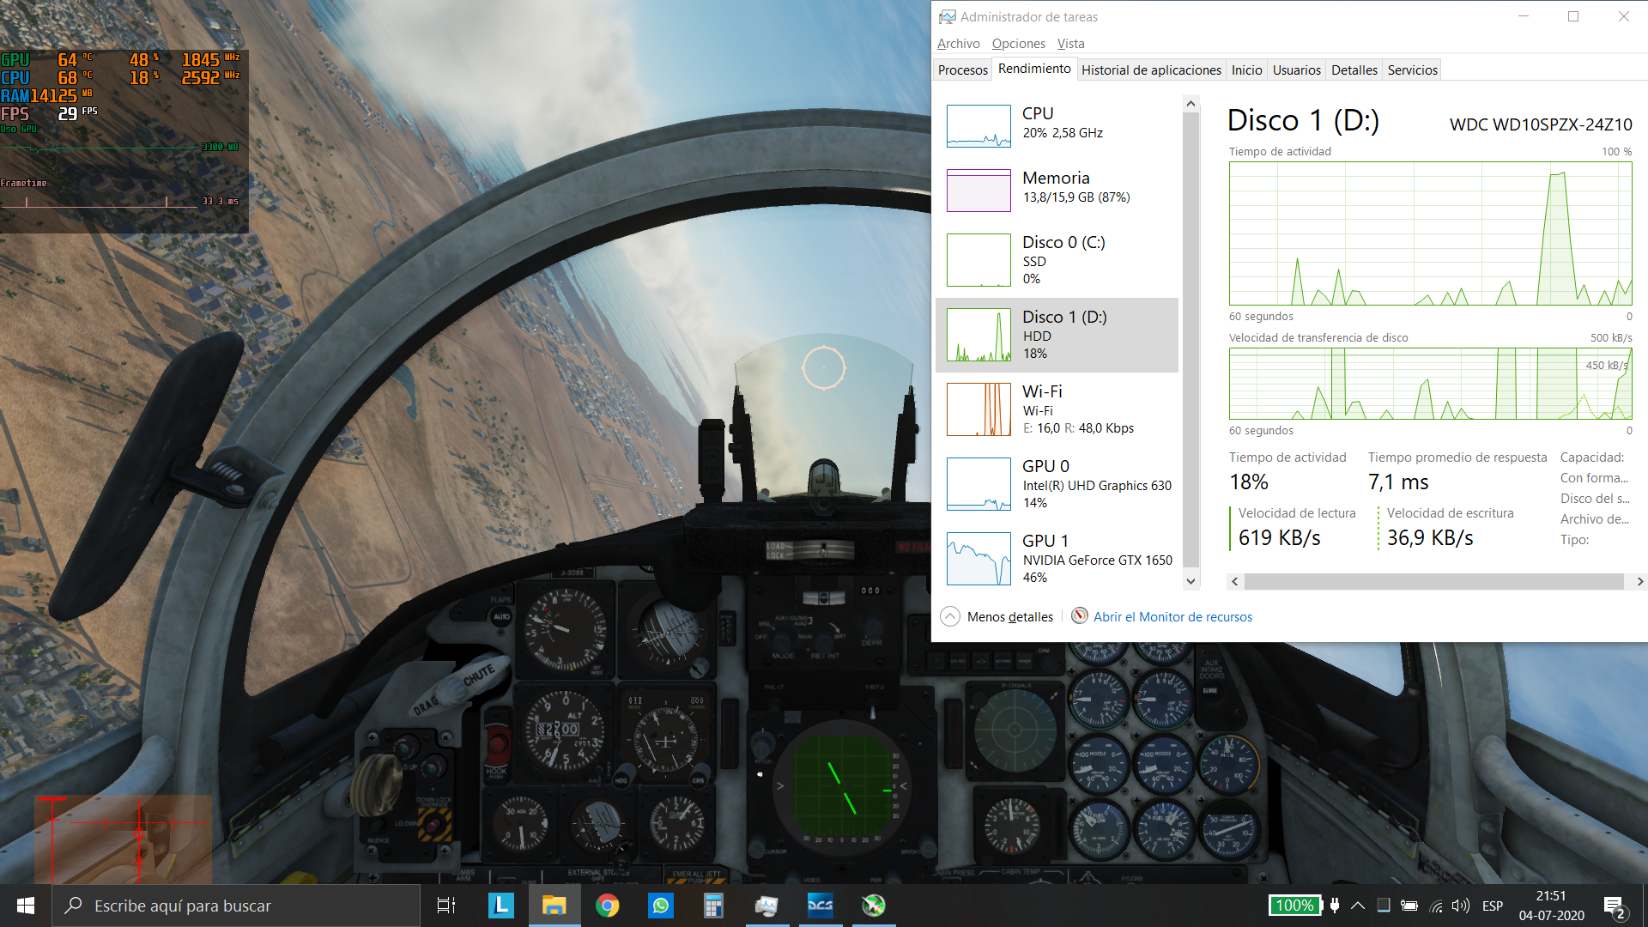Open Google Chrome from the taskbar
1648x927 pixels.
(x=608, y=906)
